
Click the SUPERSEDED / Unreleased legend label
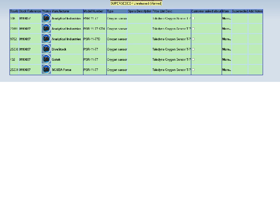click(136, 4)
